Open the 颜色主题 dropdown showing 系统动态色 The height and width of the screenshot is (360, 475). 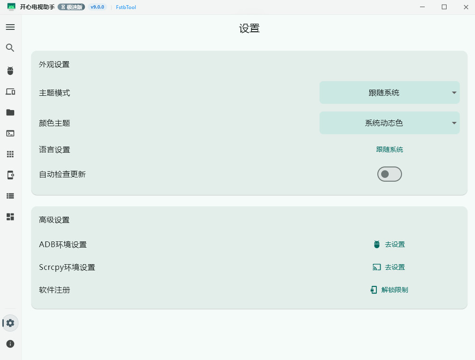[x=390, y=123]
